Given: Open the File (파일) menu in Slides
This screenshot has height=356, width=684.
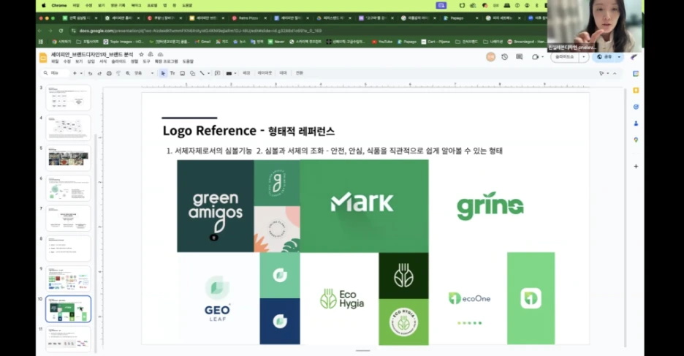Looking at the screenshot, I should [55, 61].
